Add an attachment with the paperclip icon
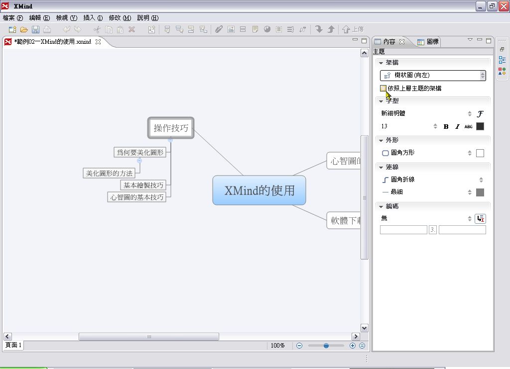Image resolution: width=510 pixels, height=369 pixels. (219, 29)
